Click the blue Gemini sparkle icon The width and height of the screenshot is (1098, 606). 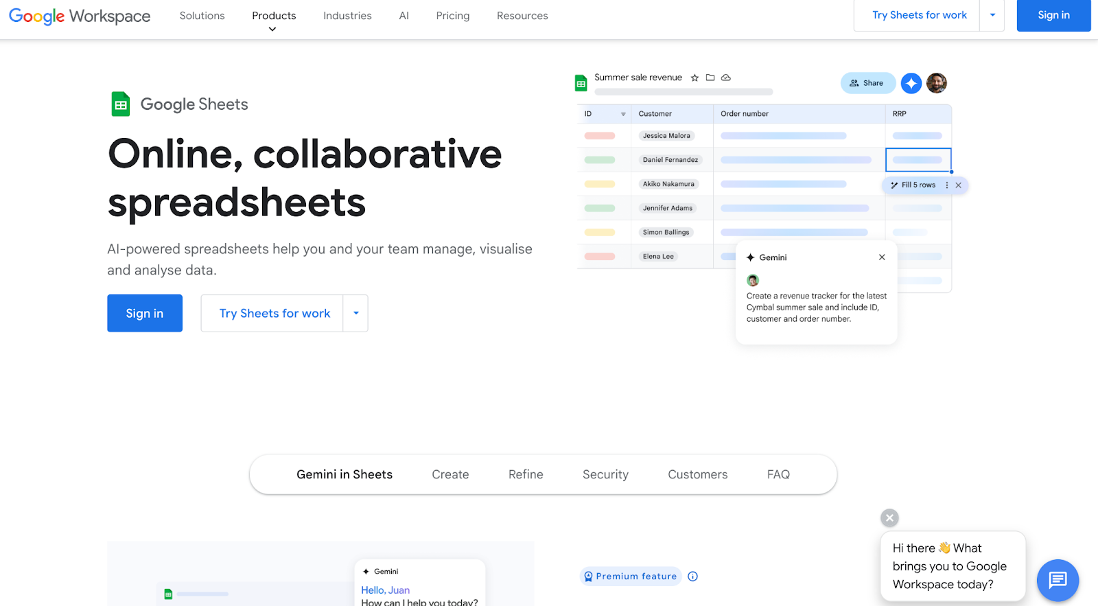pos(911,83)
